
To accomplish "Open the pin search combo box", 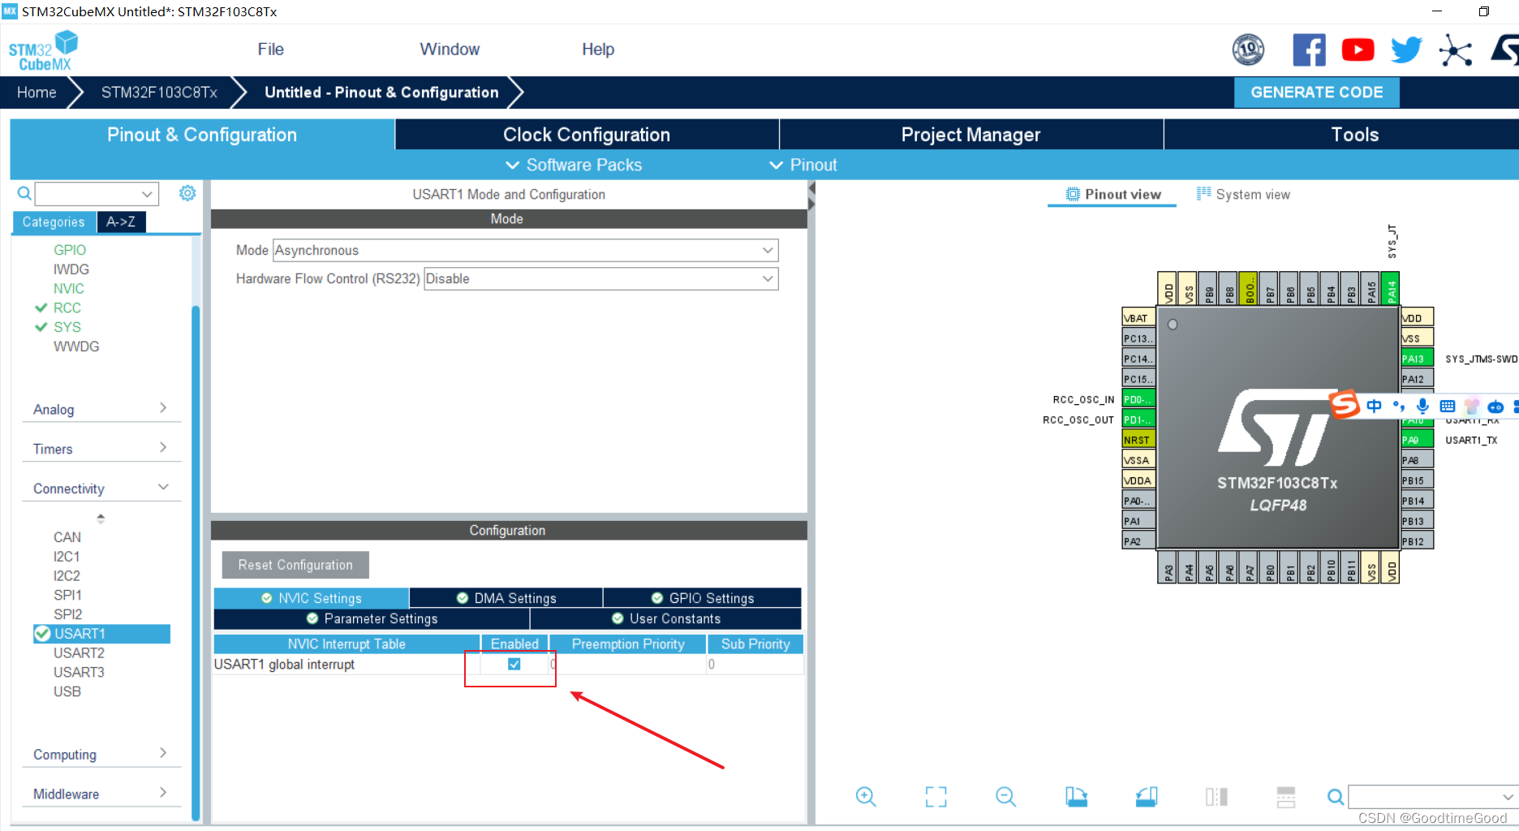I will click(x=1432, y=797).
